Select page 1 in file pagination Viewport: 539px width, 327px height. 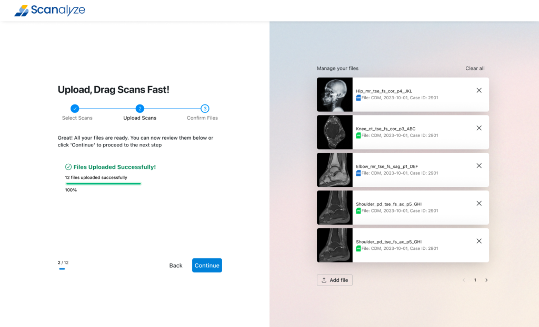click(475, 280)
